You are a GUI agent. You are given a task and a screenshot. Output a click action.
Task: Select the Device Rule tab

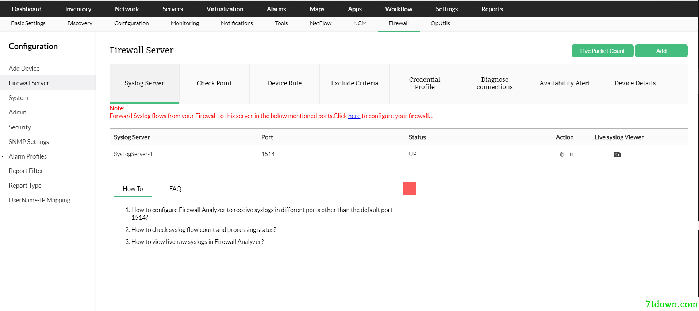click(285, 83)
